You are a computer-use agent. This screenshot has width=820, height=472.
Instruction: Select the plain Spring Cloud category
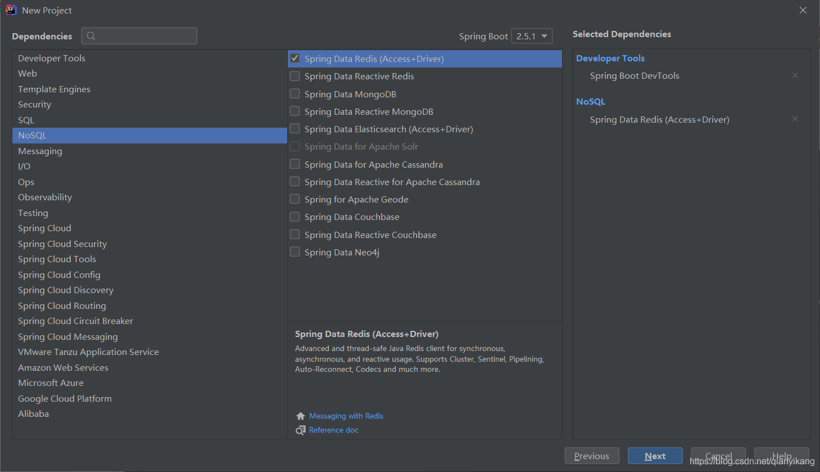[149, 228]
